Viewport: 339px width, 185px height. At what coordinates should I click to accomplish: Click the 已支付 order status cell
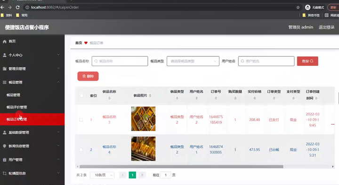pyautogui.click(x=274, y=120)
